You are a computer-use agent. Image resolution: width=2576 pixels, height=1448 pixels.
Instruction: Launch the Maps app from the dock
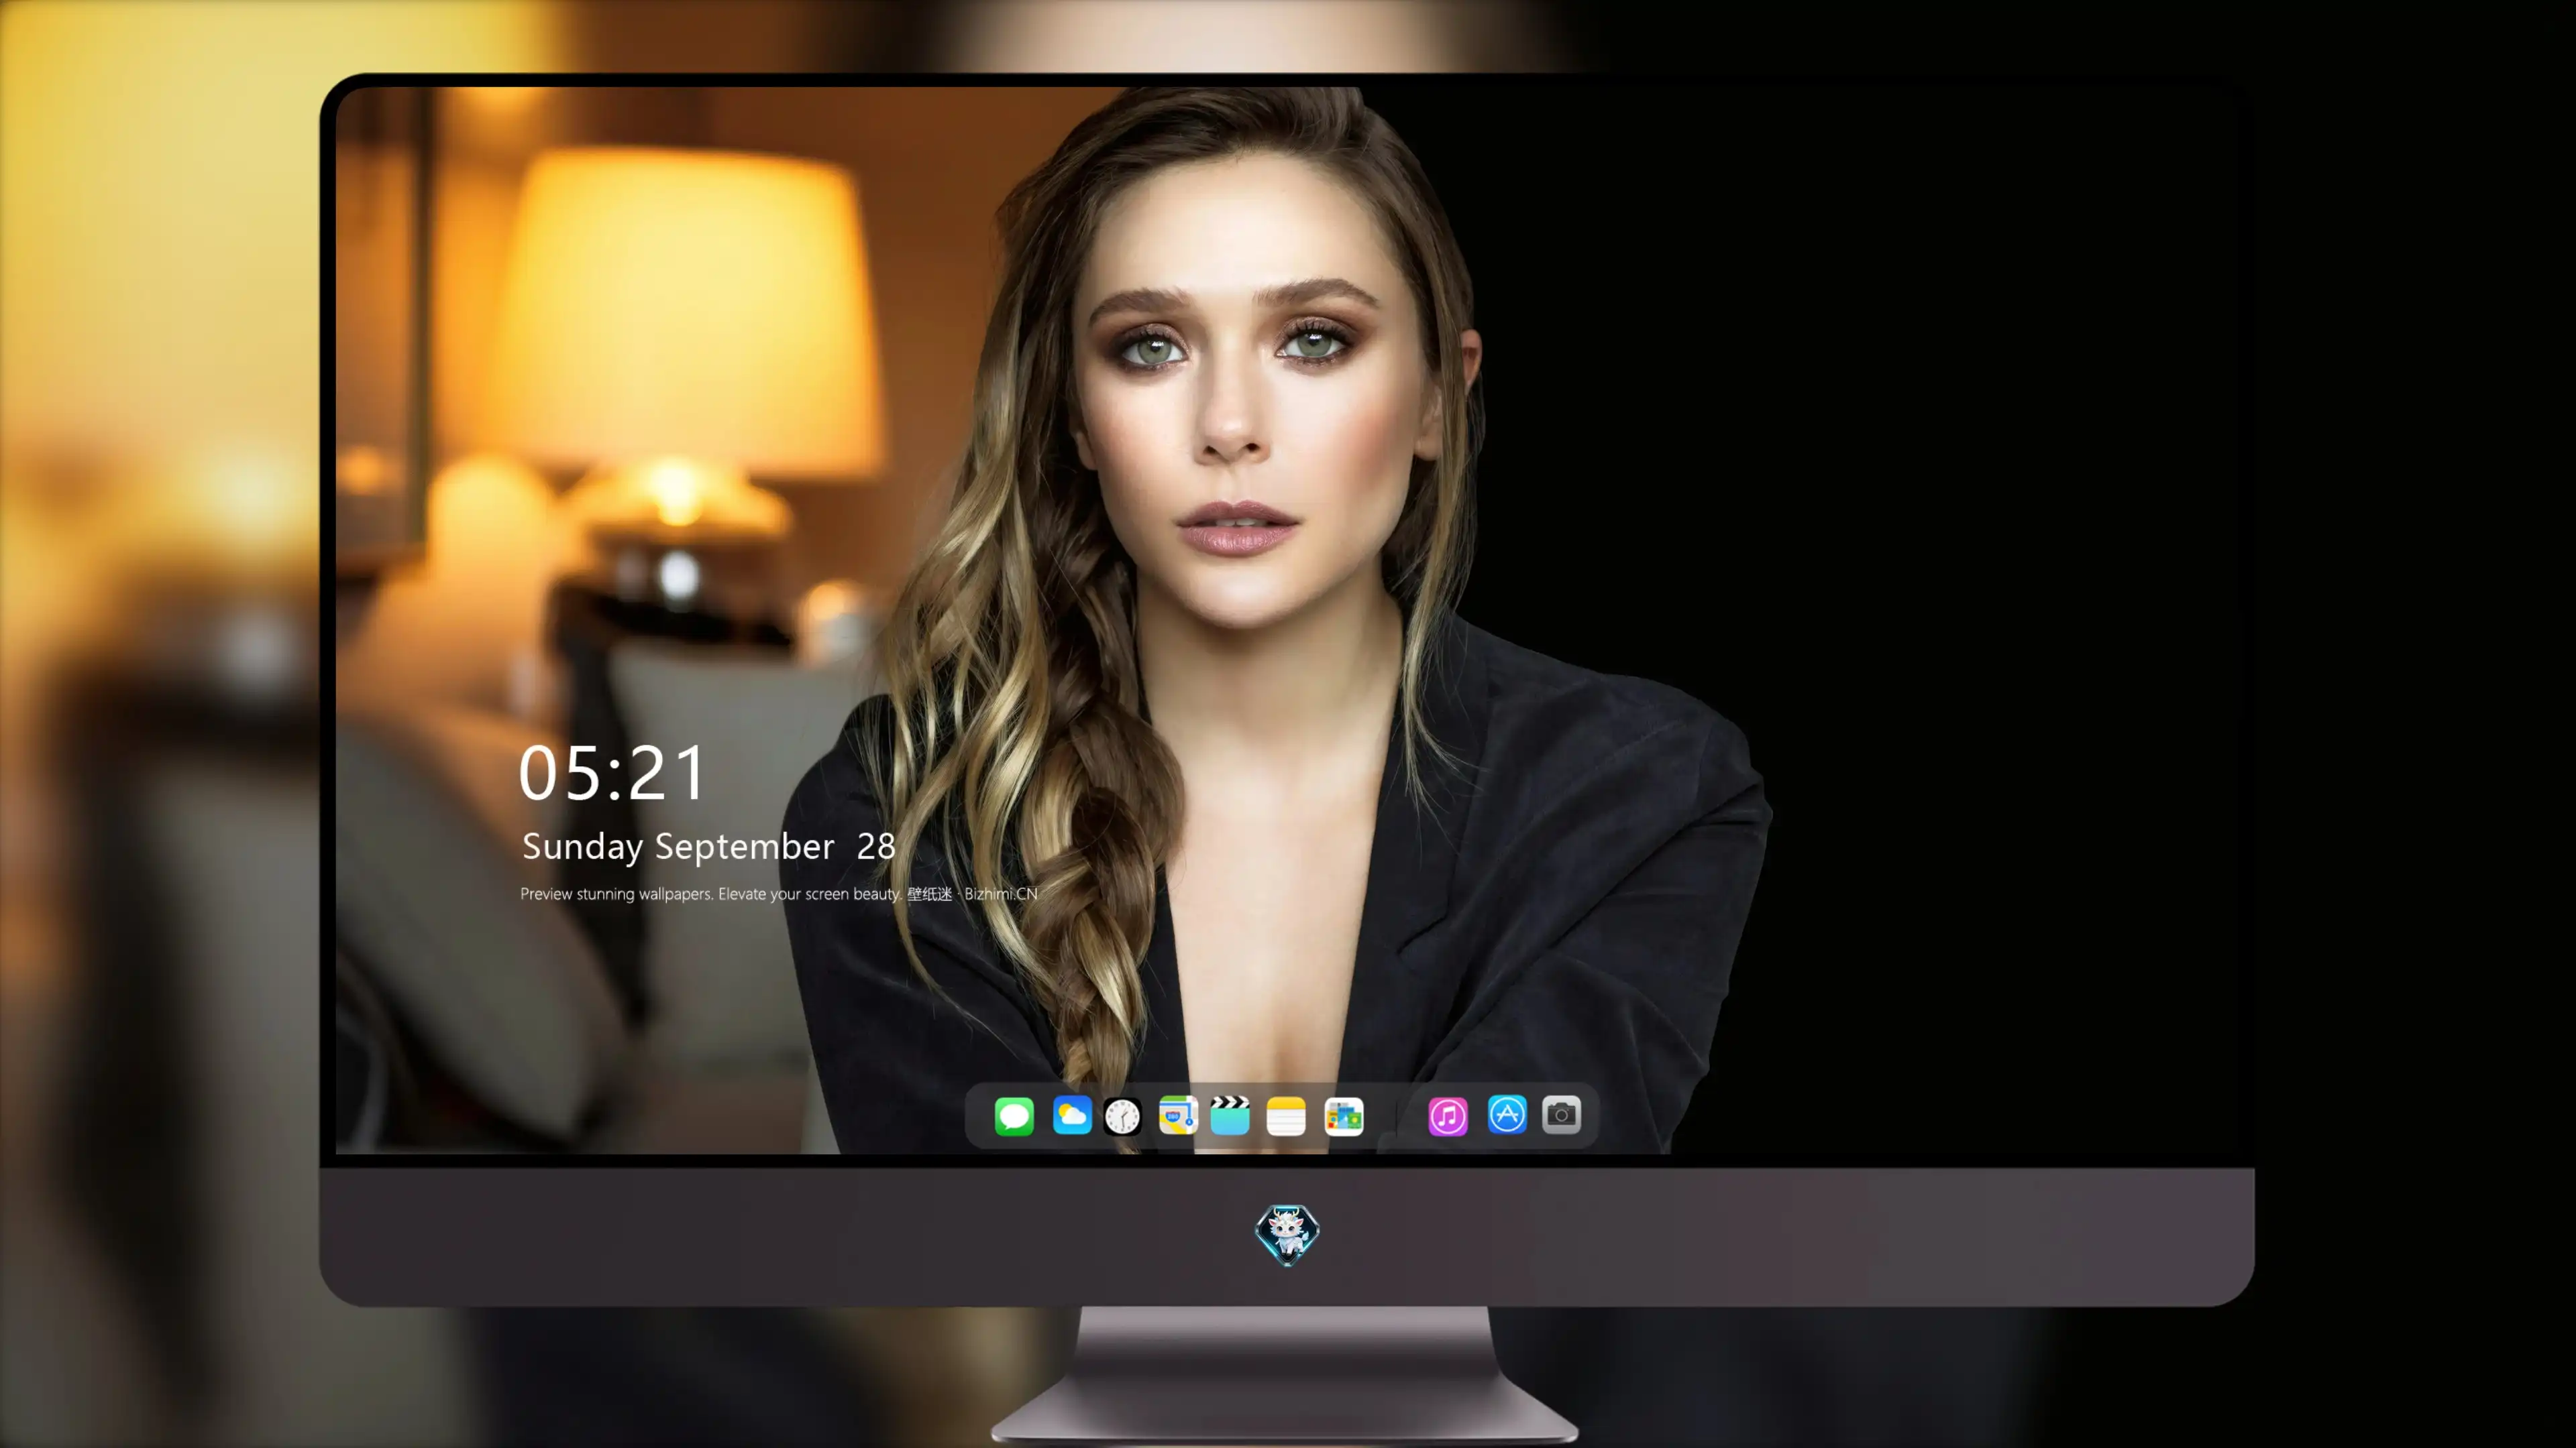(x=1178, y=1115)
